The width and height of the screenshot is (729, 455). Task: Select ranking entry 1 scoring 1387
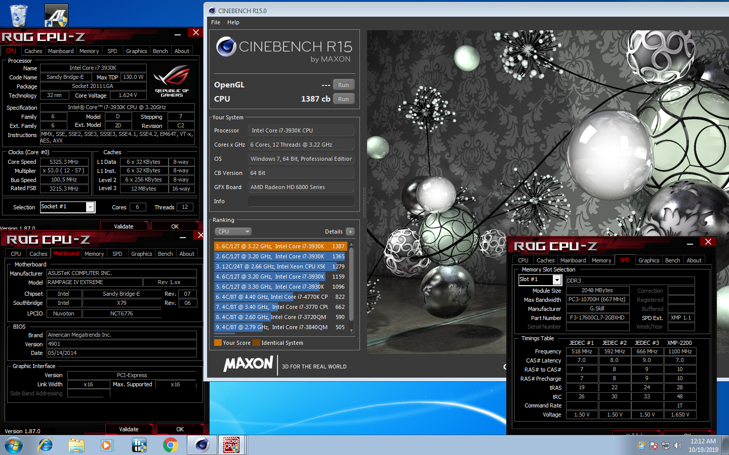pyautogui.click(x=280, y=246)
